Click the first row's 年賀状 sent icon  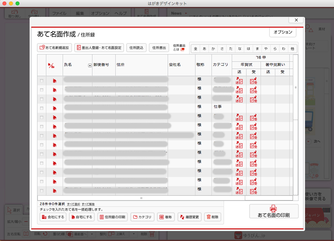(239, 81)
